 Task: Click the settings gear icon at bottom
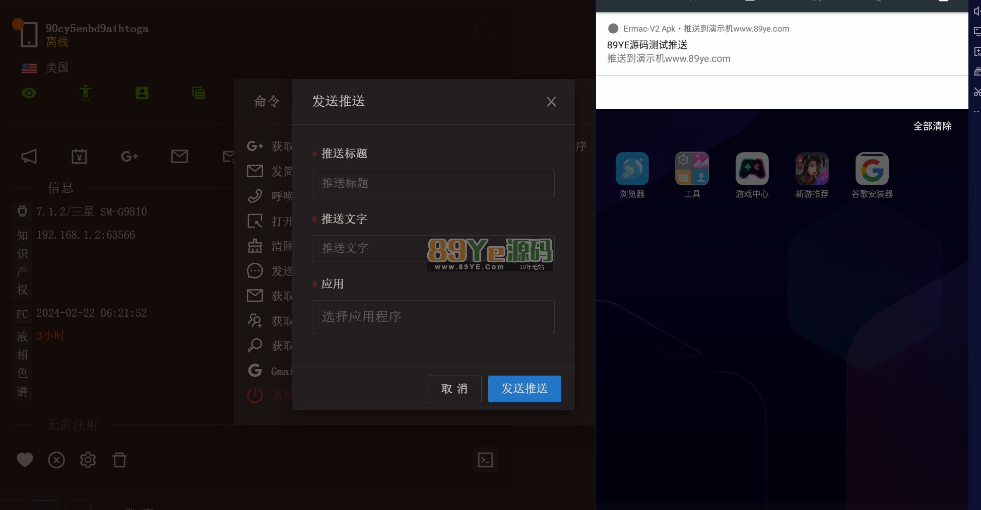point(88,460)
